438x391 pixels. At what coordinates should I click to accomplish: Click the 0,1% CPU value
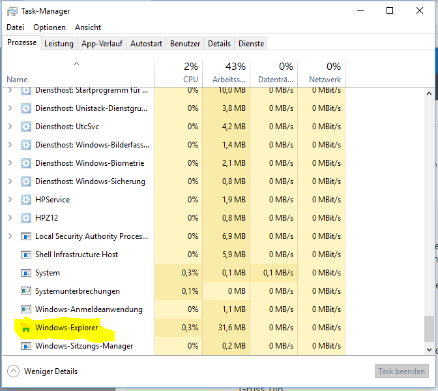click(190, 291)
